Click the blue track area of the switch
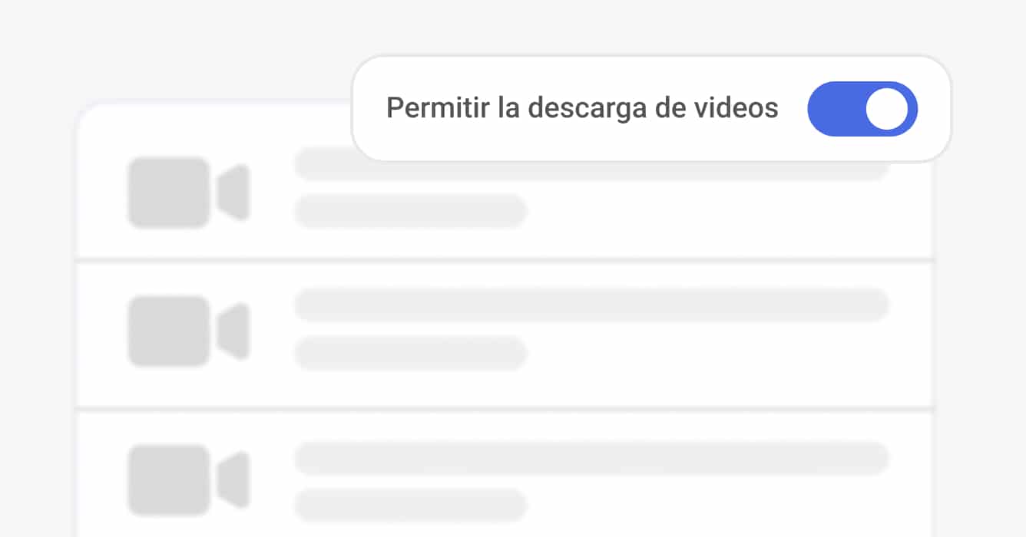Screen dimensions: 1026x537 tap(834, 109)
